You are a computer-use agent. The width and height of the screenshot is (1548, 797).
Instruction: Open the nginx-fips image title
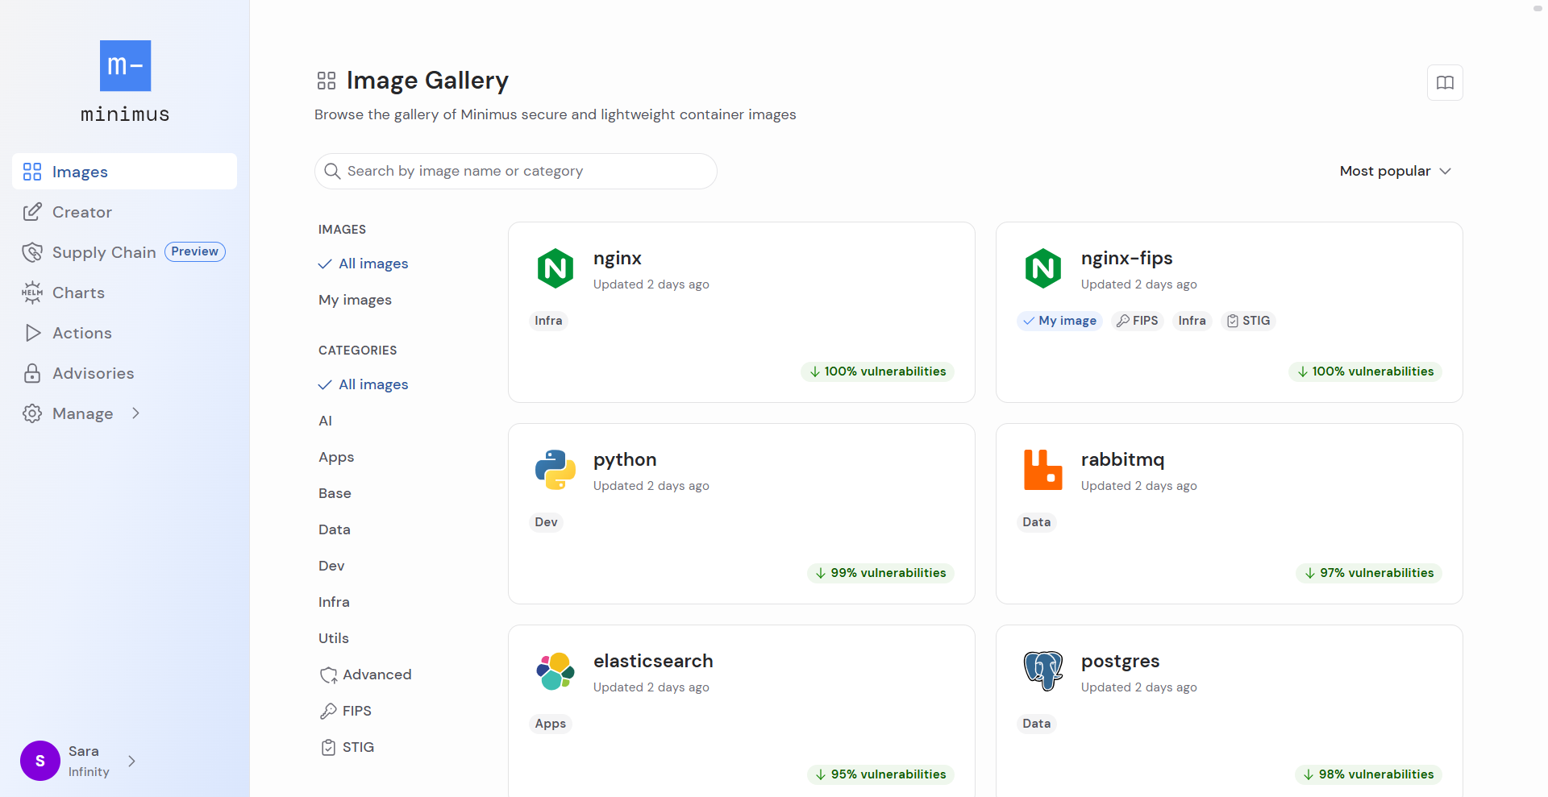click(x=1126, y=258)
